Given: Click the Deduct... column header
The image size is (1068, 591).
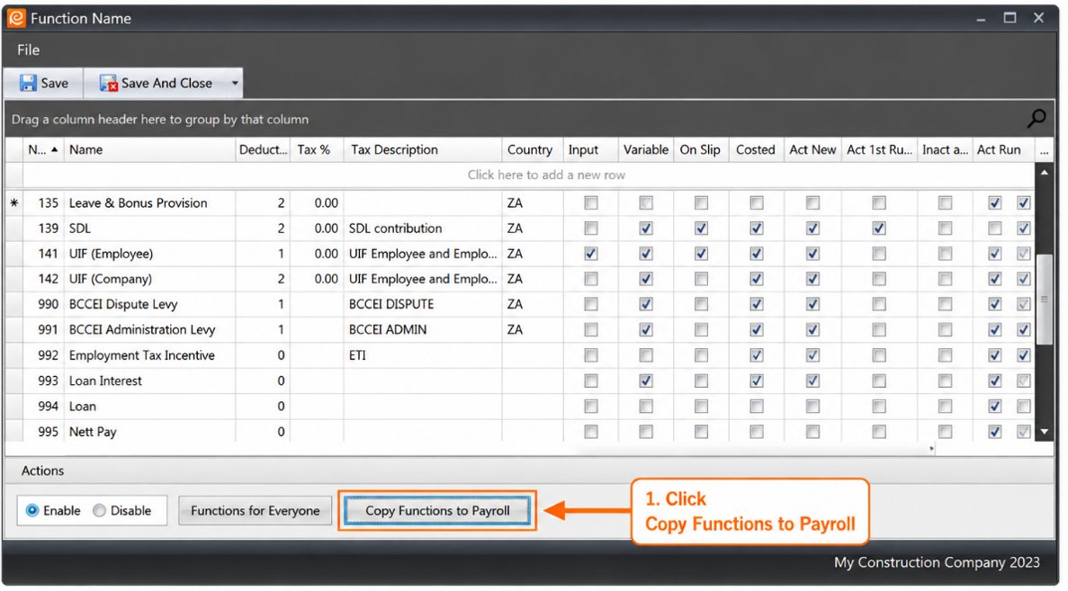Looking at the screenshot, I should (263, 150).
